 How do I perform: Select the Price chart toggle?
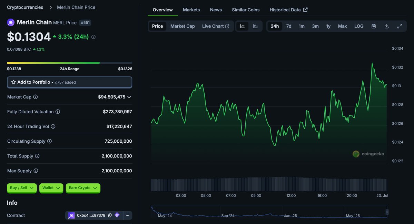tap(157, 26)
